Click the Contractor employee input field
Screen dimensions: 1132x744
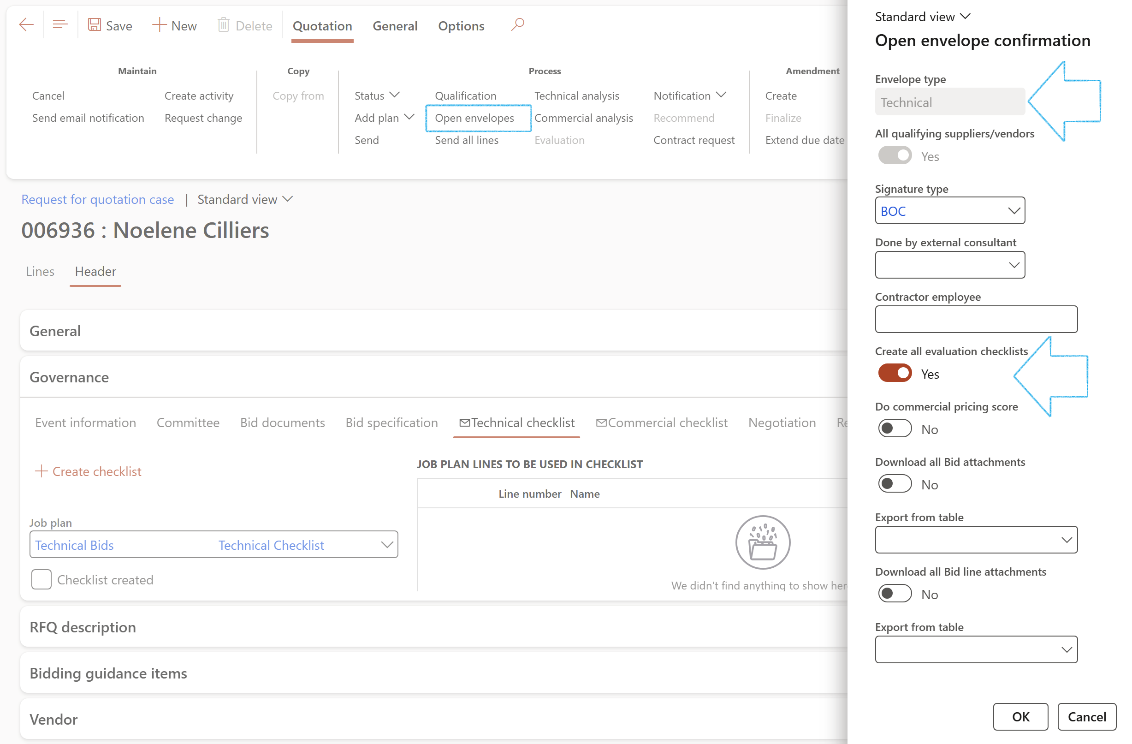[x=976, y=319]
